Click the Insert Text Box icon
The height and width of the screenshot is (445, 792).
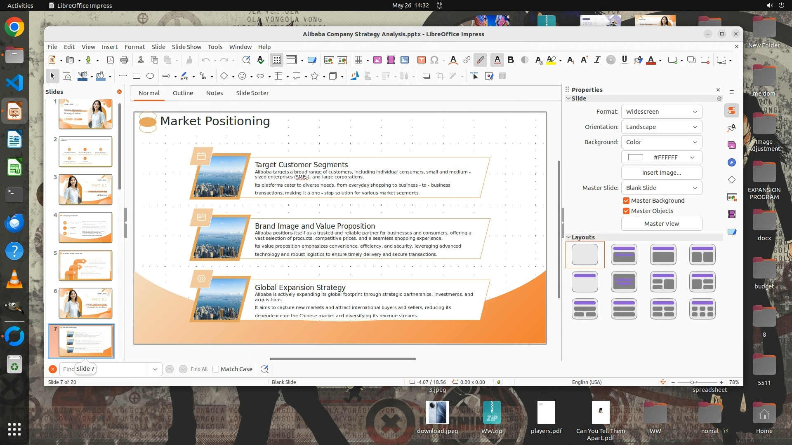click(x=421, y=60)
